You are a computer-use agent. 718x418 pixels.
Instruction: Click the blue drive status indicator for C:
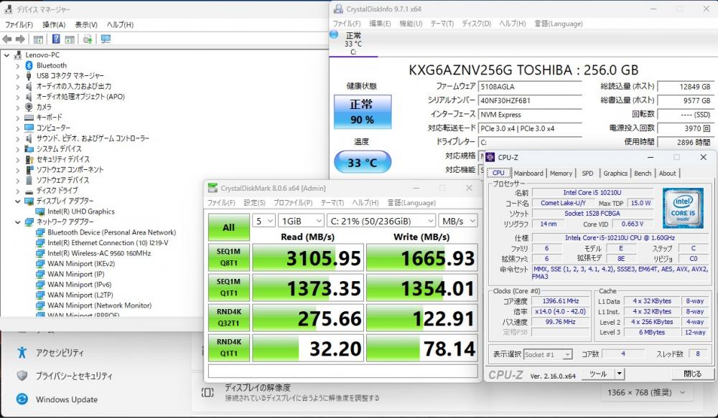335,34
